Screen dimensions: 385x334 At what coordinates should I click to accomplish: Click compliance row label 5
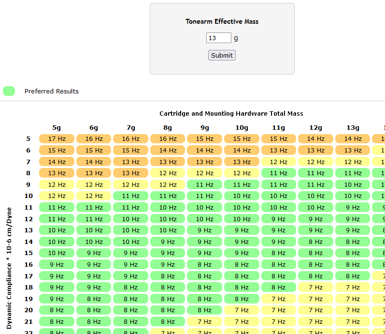pyautogui.click(x=28, y=139)
